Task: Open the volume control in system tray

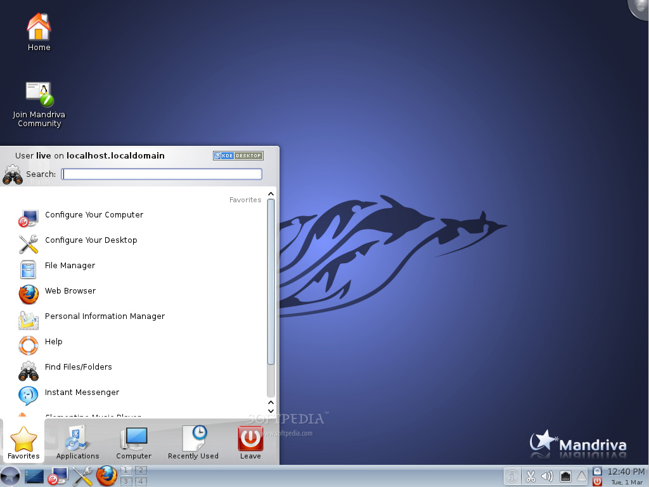Action: pos(548,476)
